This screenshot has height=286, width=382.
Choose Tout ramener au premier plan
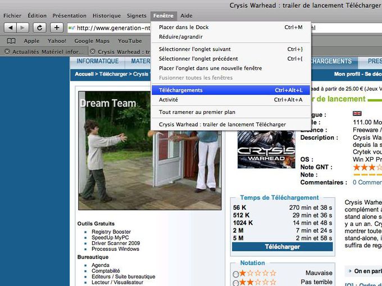coord(231,112)
